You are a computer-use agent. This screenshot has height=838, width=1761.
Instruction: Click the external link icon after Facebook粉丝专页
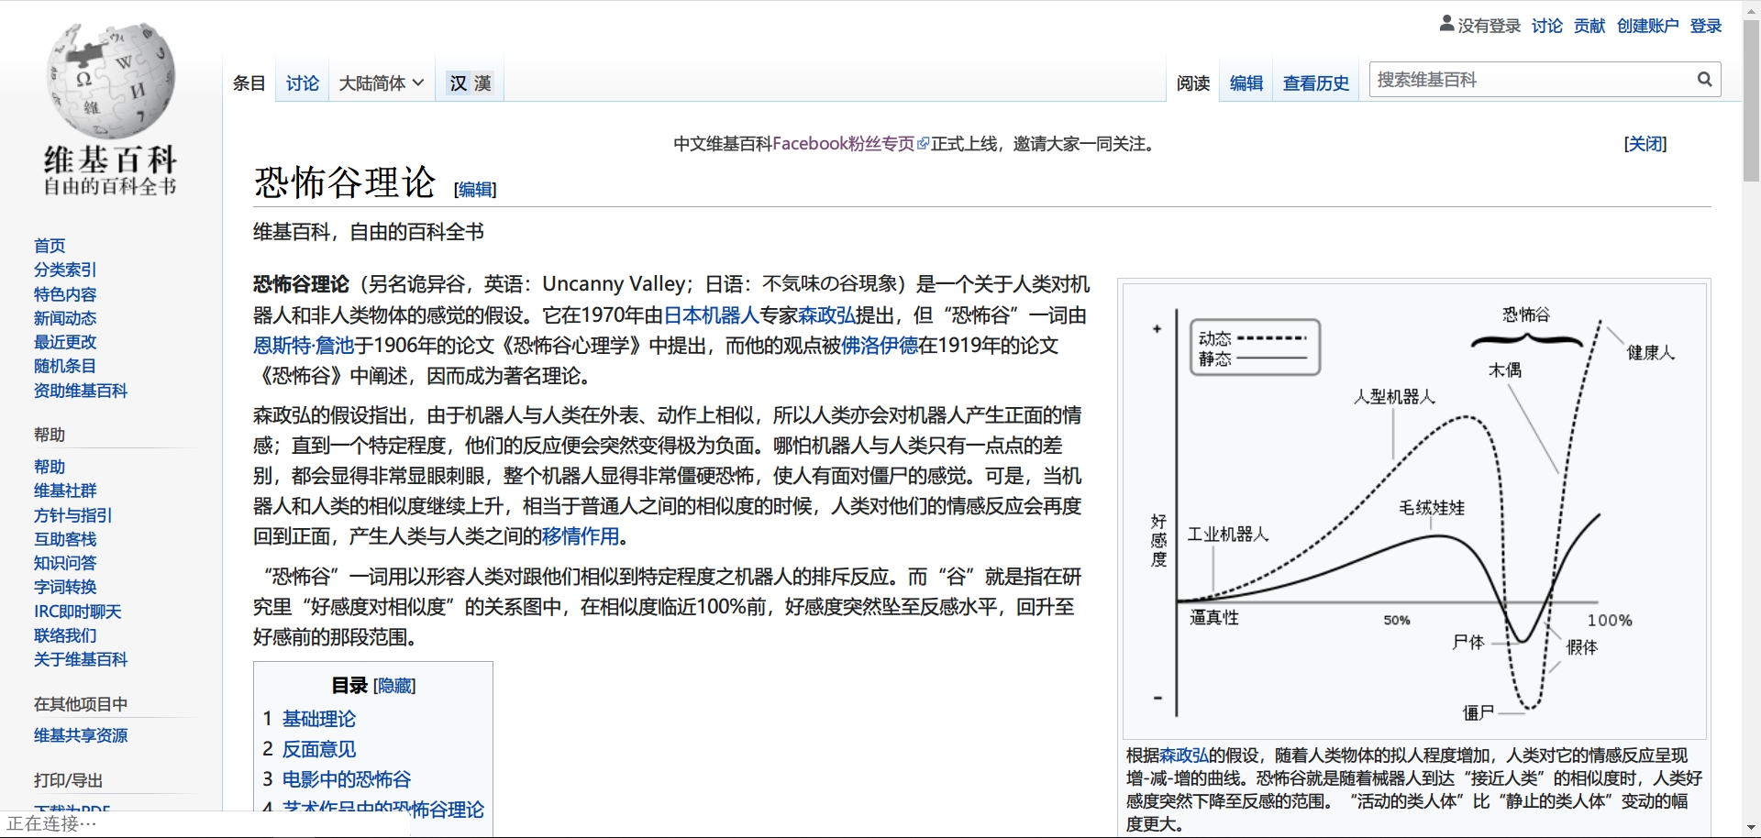point(924,144)
